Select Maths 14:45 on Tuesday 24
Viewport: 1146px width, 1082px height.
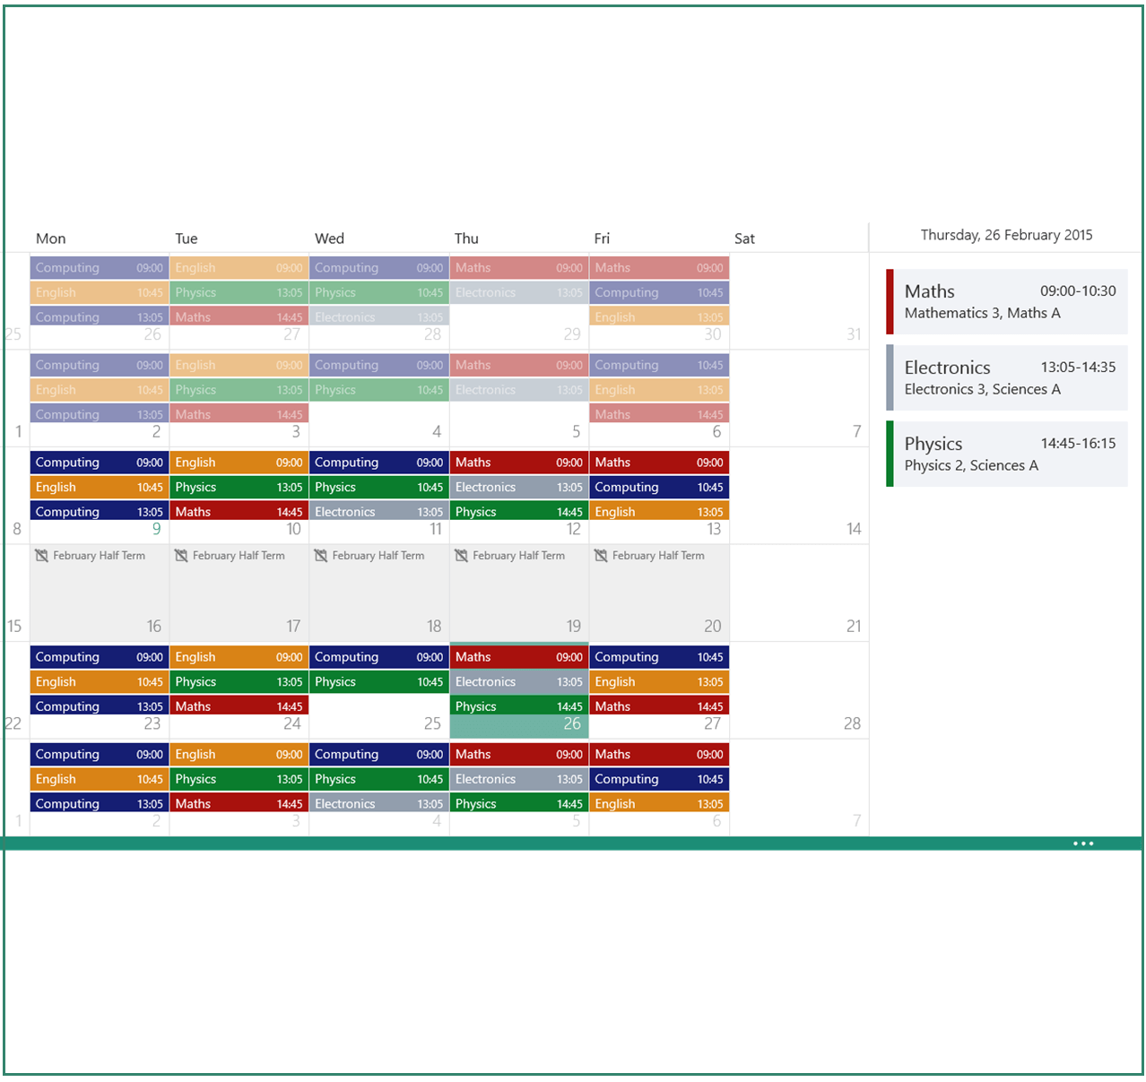click(239, 705)
